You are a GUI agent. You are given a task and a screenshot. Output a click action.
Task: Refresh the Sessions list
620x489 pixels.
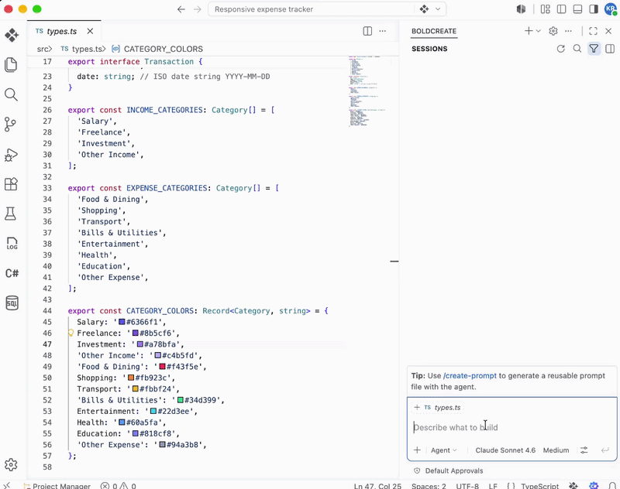pyautogui.click(x=560, y=49)
